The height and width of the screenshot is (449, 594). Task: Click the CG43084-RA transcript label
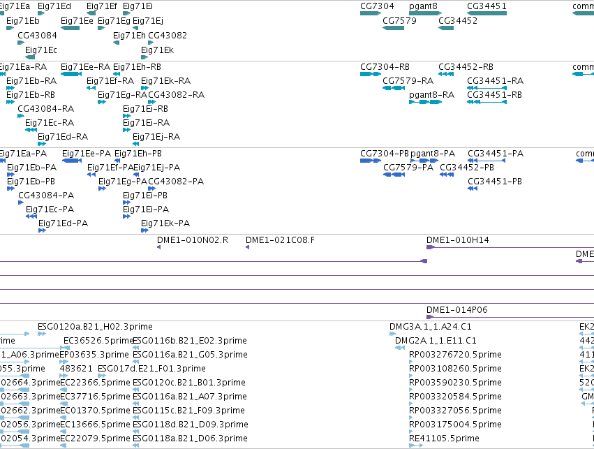point(46,109)
